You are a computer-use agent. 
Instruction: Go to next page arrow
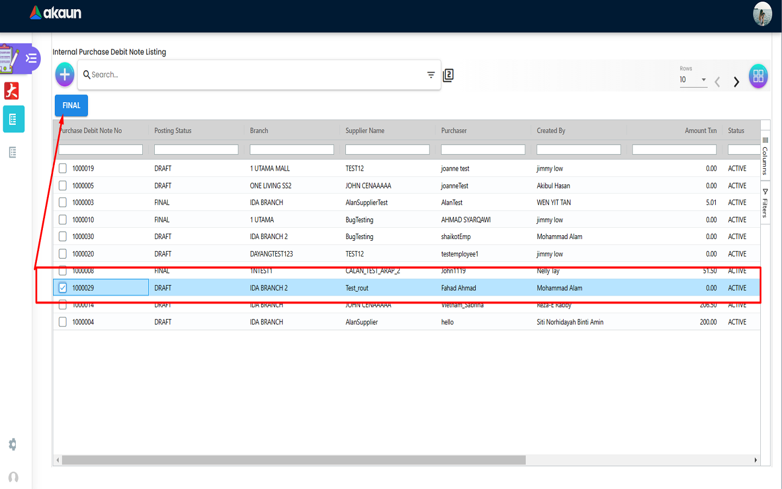click(736, 82)
